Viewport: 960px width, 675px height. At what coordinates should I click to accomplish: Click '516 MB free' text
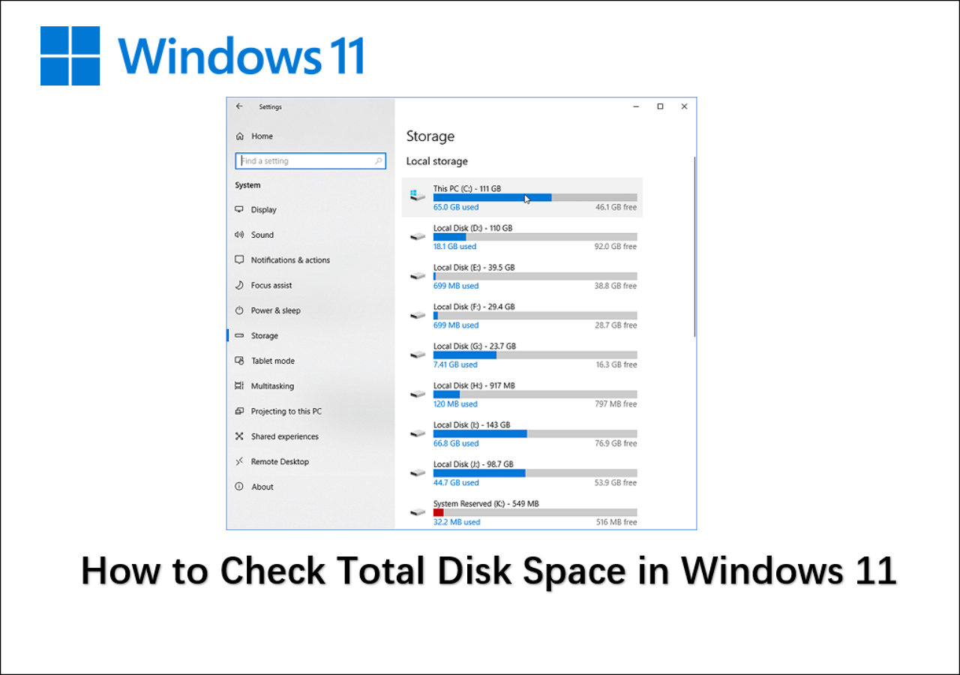point(616,522)
